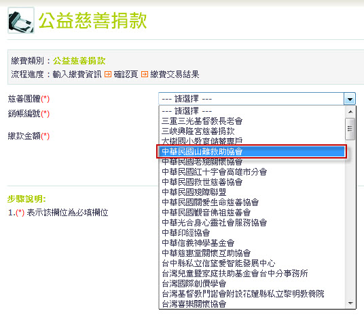The width and height of the screenshot is (364, 317).
Task: Choose 三重三光基督教長老會 option
Action: tap(252, 121)
